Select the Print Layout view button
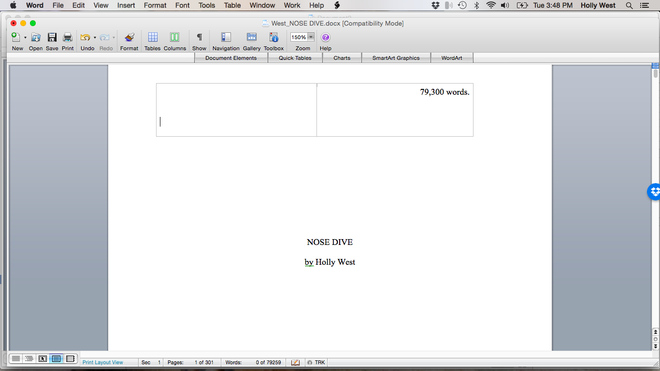This screenshot has width=660, height=371. pos(56,358)
